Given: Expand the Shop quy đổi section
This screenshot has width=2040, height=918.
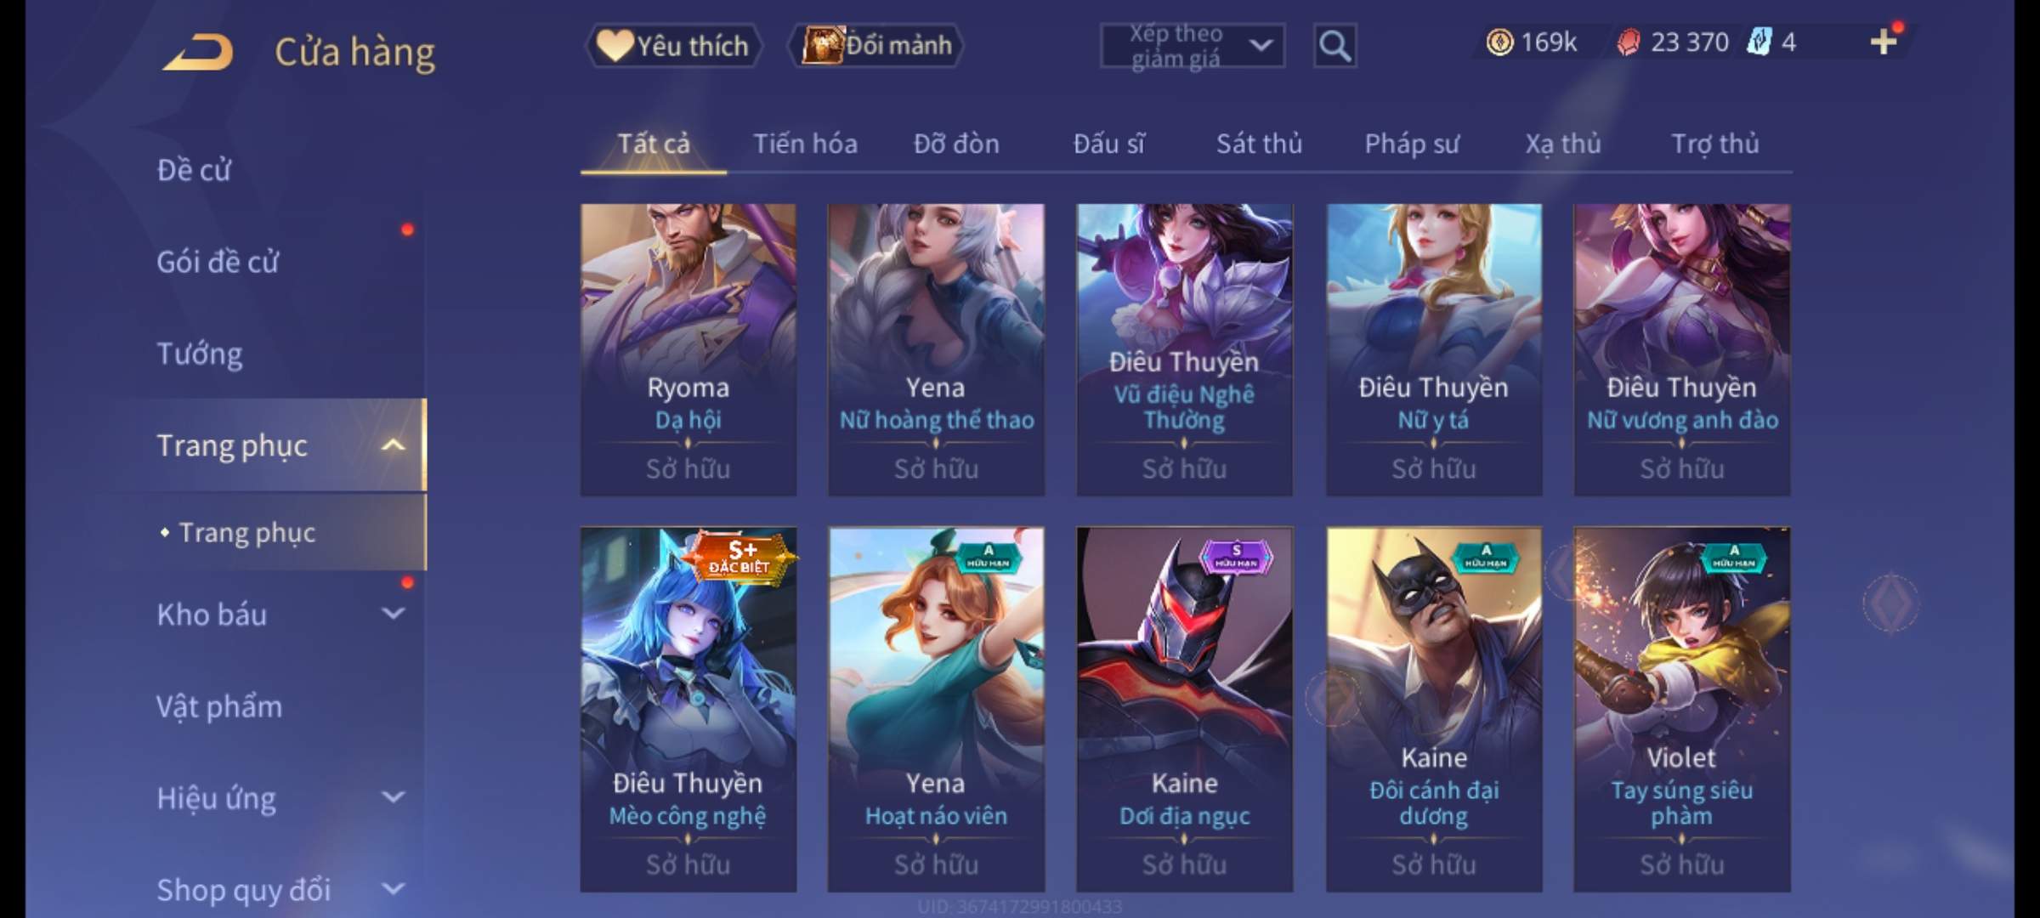Looking at the screenshot, I should pos(393,889).
